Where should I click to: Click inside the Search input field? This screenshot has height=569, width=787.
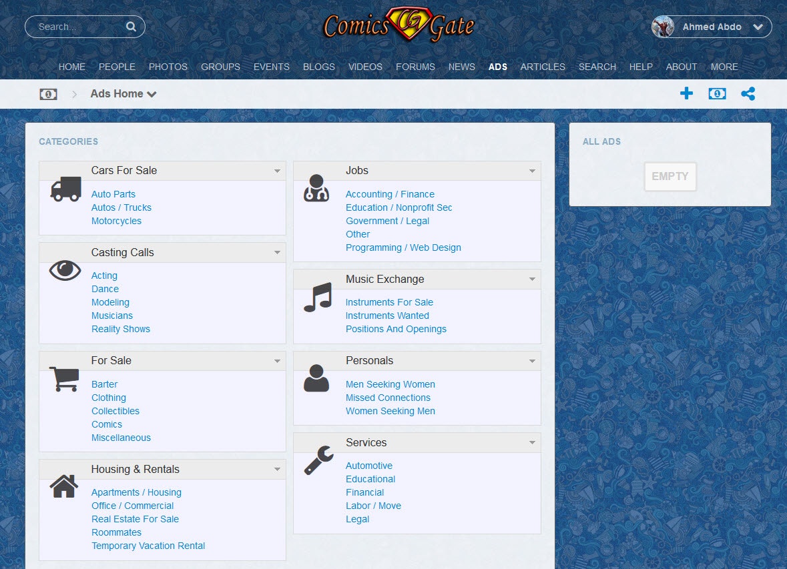pyautogui.click(x=73, y=27)
